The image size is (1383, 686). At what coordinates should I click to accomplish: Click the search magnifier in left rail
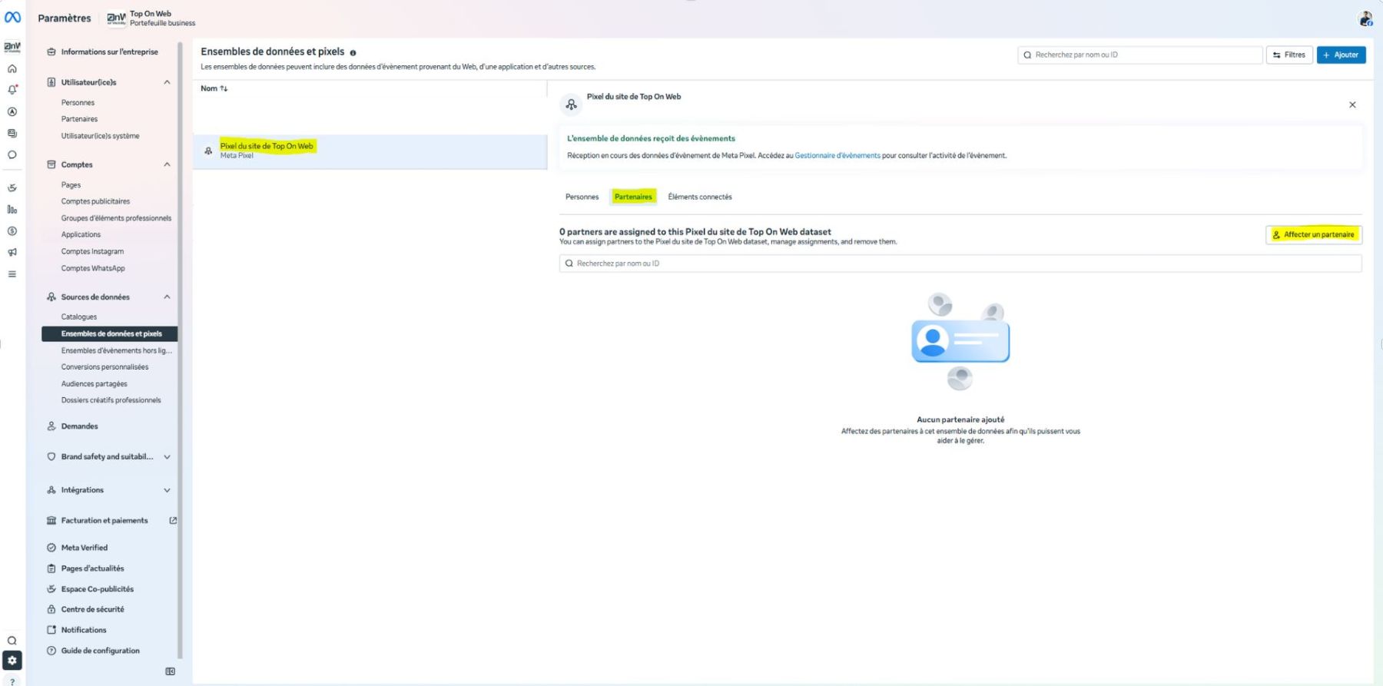click(12, 641)
